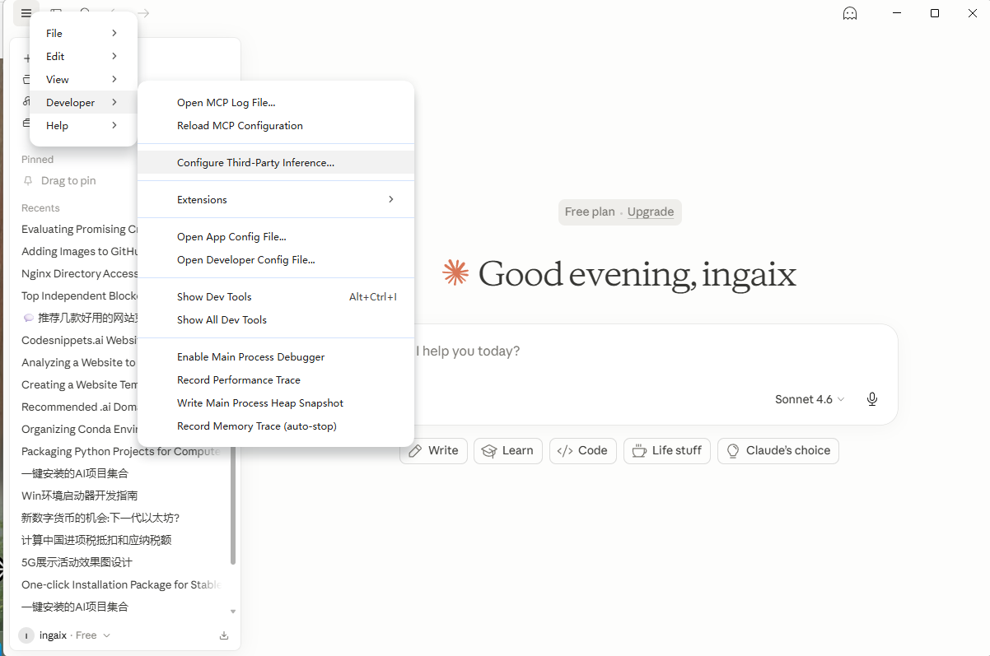Choose Configure Third-Party Inference
The height and width of the screenshot is (656, 990).
click(x=276, y=163)
